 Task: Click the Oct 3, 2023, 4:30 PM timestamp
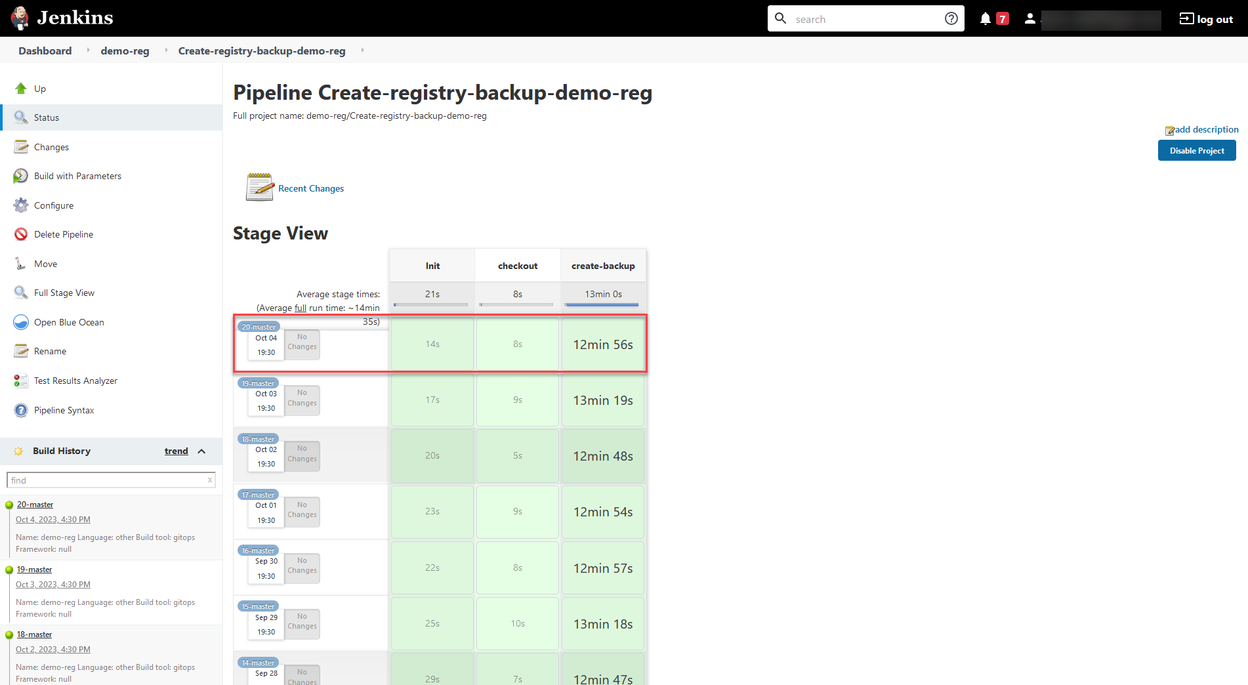click(x=53, y=585)
